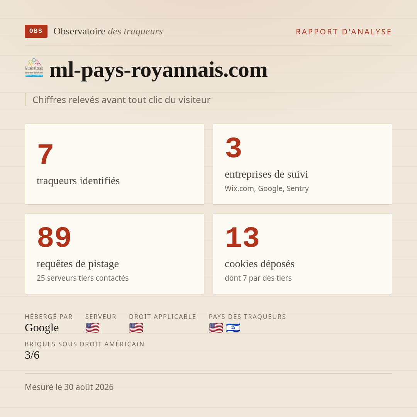Click the ml-pays-royannais.com domain heading
Screen dimensions: 417x417
point(159,70)
